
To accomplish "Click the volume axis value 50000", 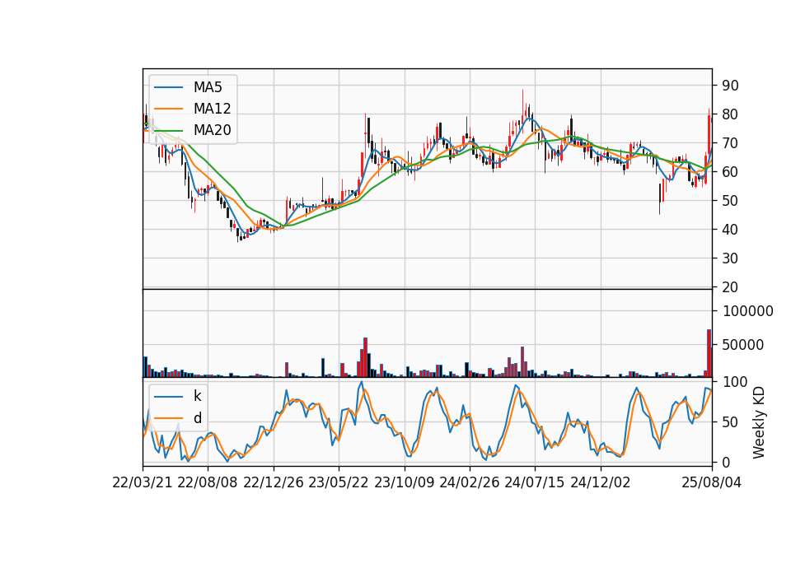I will click(743, 345).
